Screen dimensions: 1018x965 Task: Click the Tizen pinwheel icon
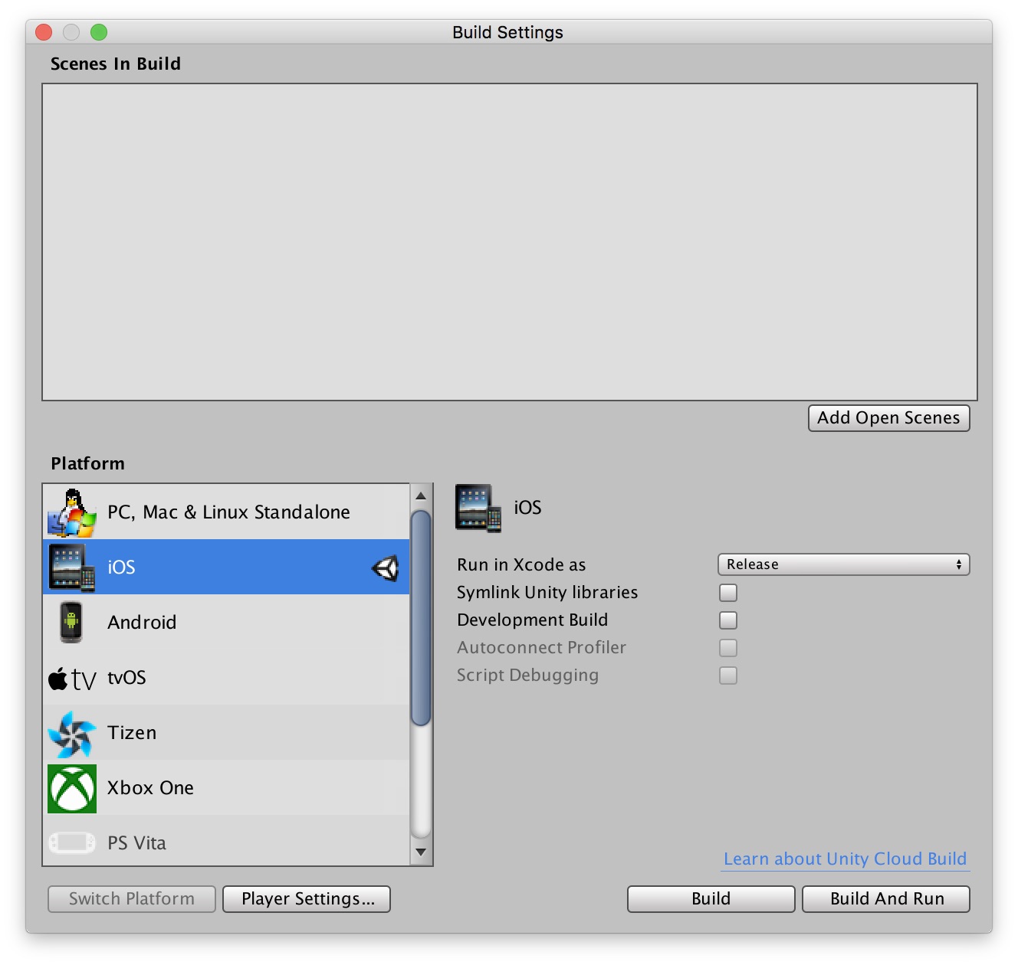tap(71, 732)
